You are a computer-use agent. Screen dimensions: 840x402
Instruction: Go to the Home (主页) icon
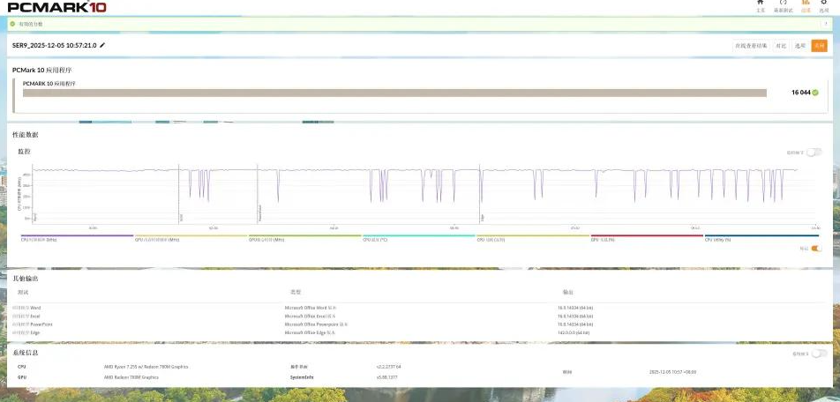(x=760, y=5)
